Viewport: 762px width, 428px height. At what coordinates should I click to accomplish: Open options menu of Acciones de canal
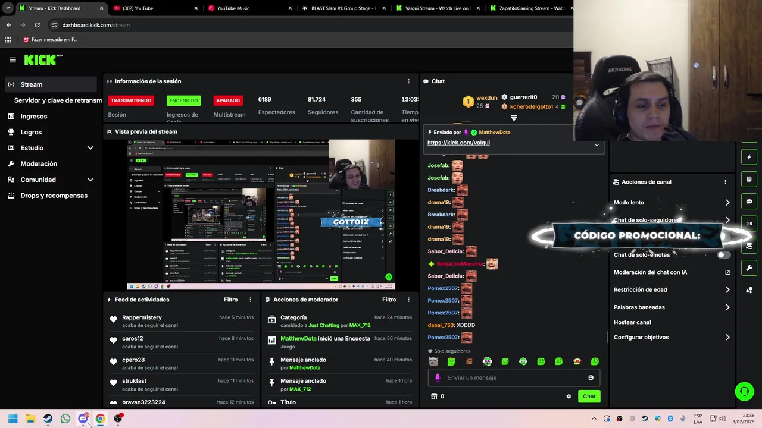tap(725, 182)
